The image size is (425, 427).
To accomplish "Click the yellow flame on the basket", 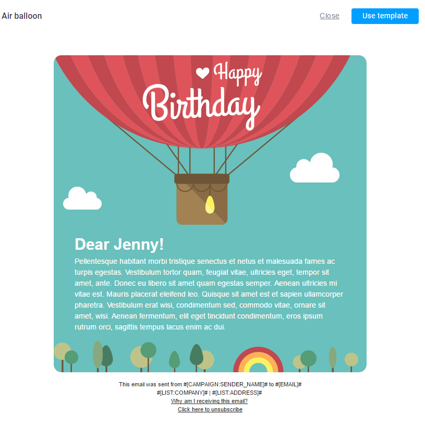I will click(x=210, y=205).
